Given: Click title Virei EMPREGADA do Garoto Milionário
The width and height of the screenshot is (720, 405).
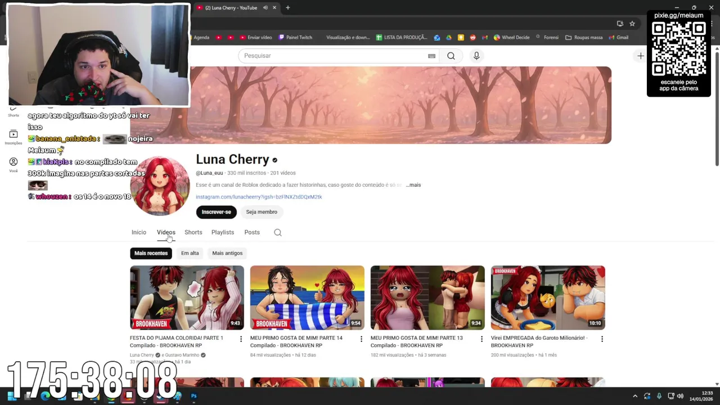Looking at the screenshot, I should click(x=539, y=341).
